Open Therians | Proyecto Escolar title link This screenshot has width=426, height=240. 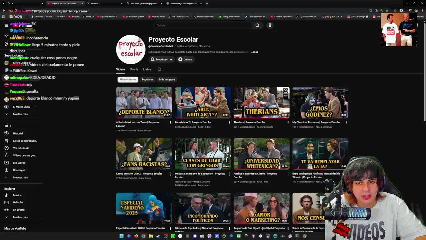[249, 122]
